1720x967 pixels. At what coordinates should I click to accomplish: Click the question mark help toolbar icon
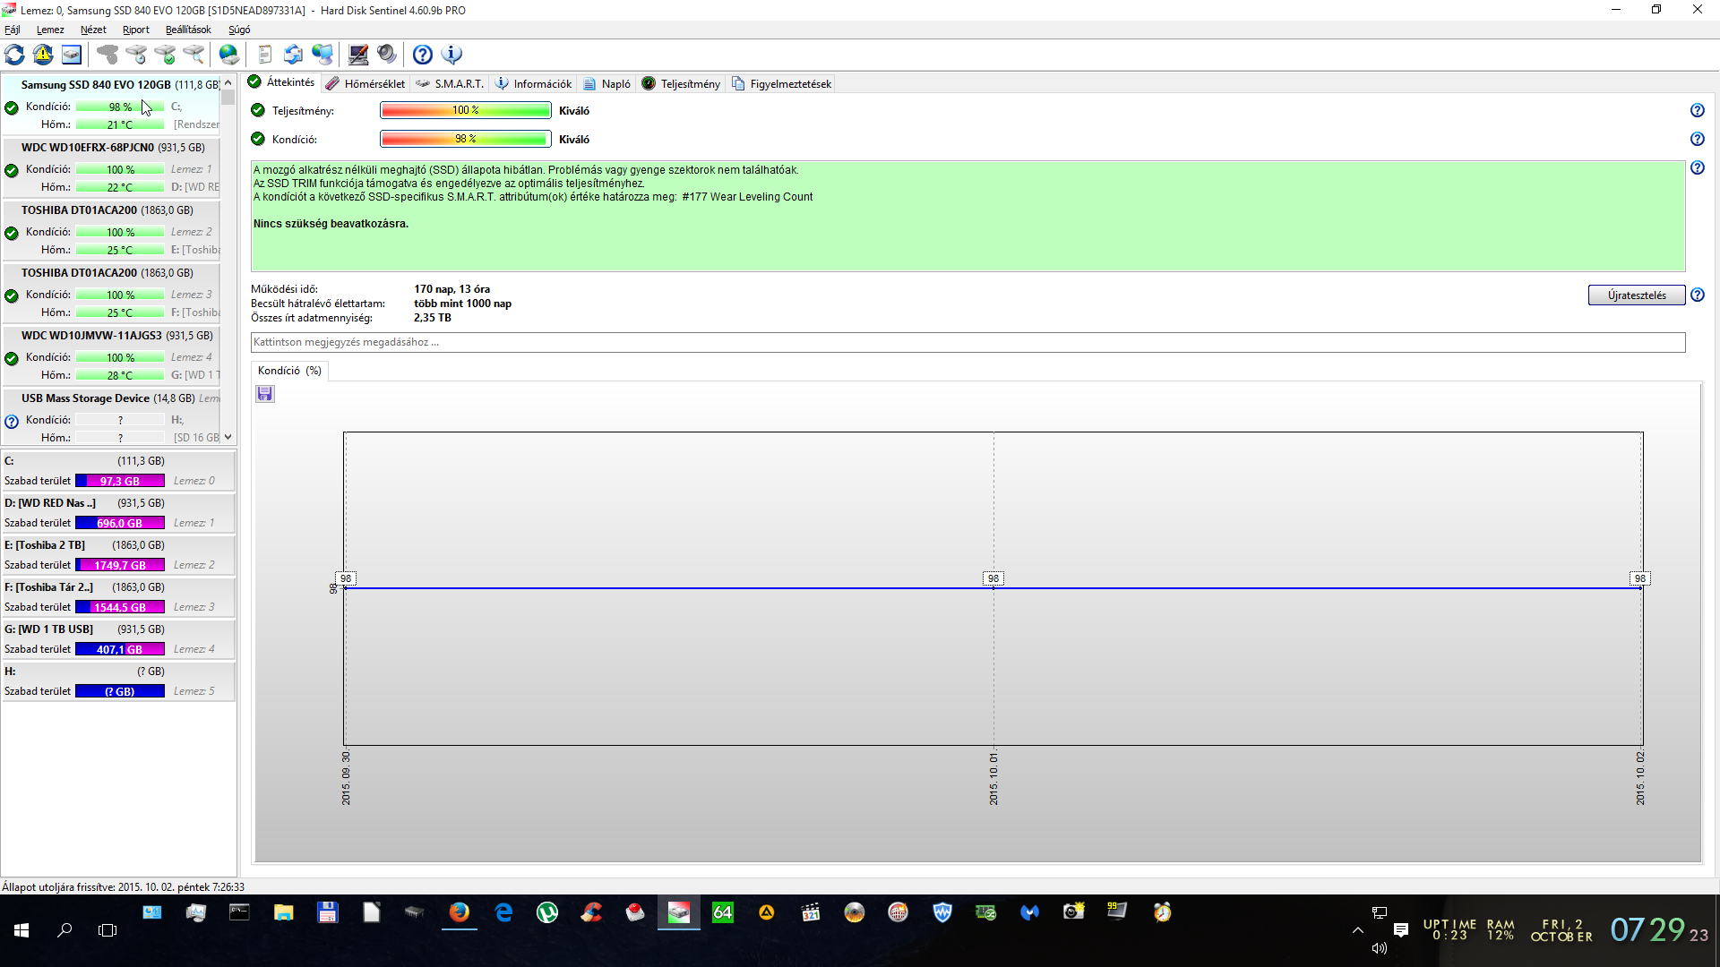pos(423,55)
